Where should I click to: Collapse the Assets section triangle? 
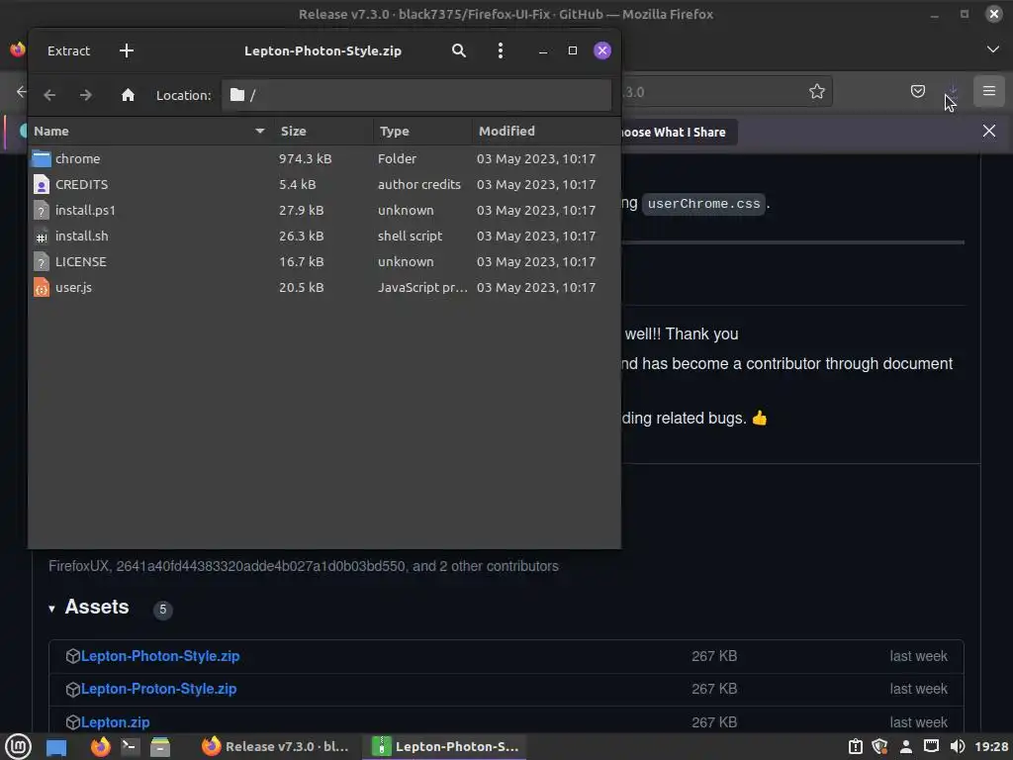point(51,609)
